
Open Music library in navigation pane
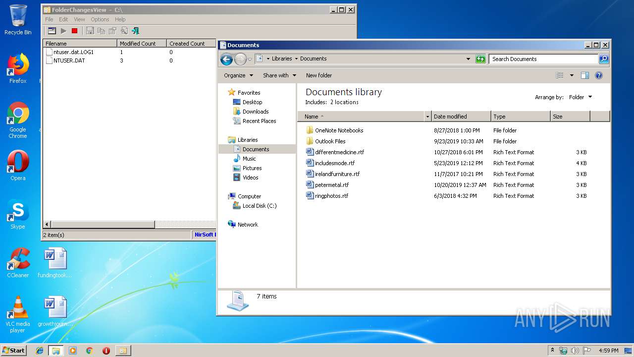(249, 159)
